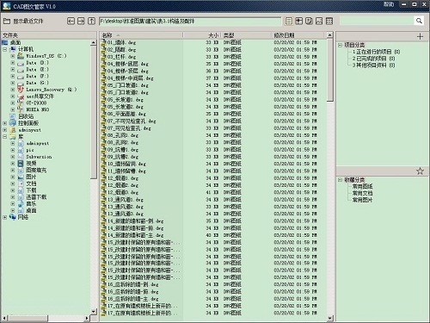Switch to detailed list view icon
The height and width of the screenshot is (323, 430).
(x=289, y=21)
